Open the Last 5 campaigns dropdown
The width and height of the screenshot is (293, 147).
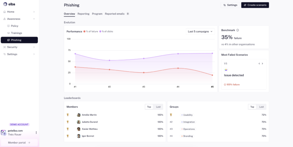pyautogui.click(x=200, y=31)
